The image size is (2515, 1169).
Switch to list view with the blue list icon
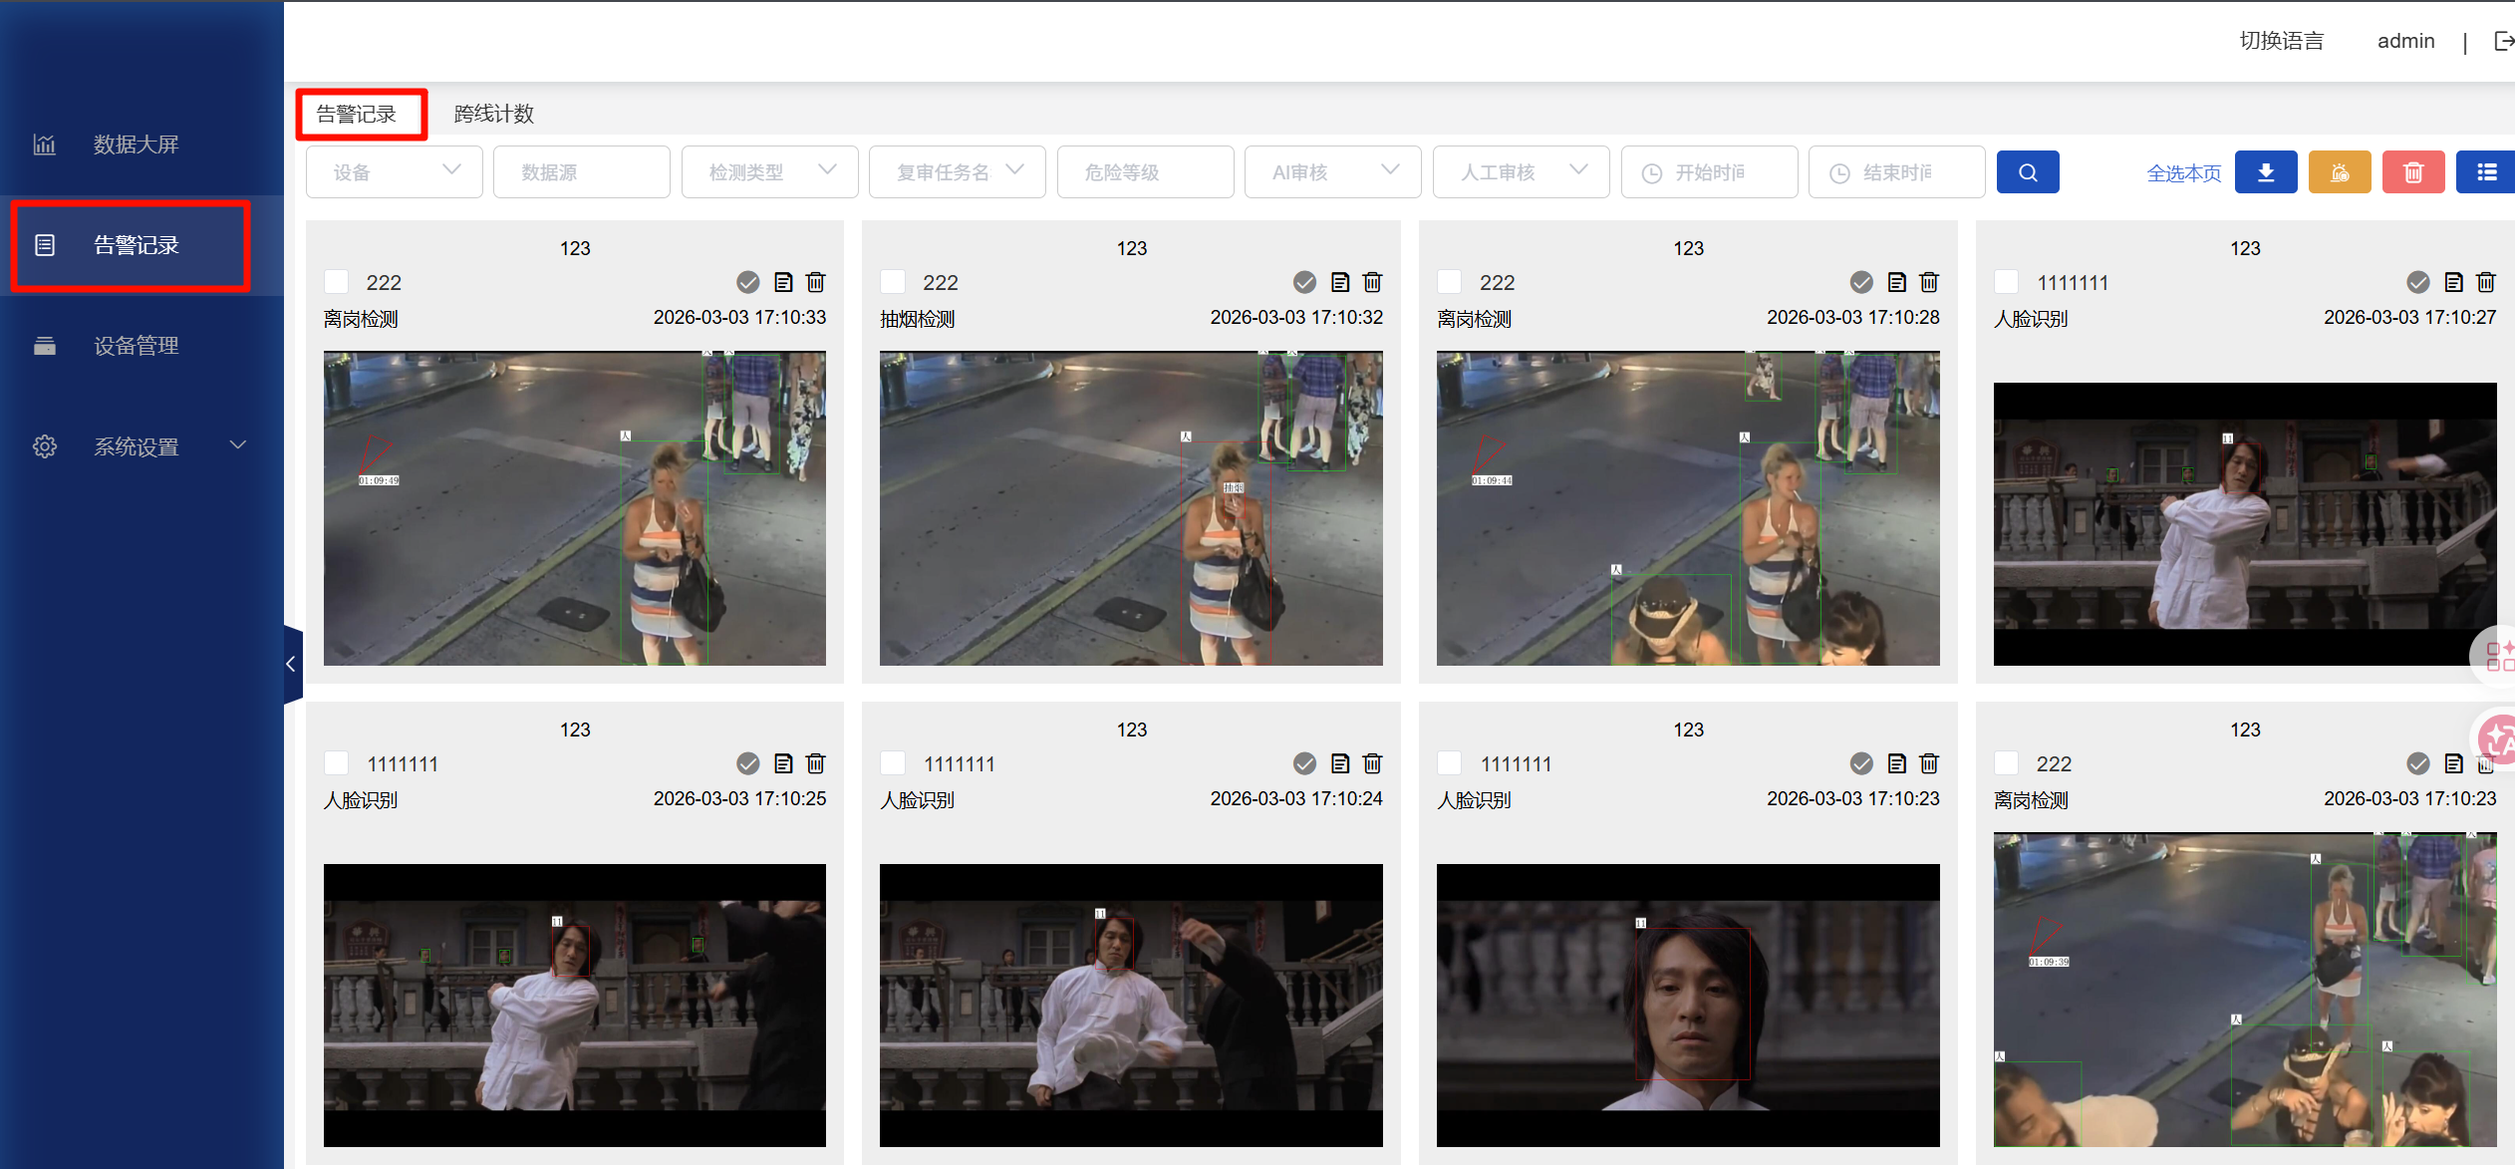pos(2486,172)
